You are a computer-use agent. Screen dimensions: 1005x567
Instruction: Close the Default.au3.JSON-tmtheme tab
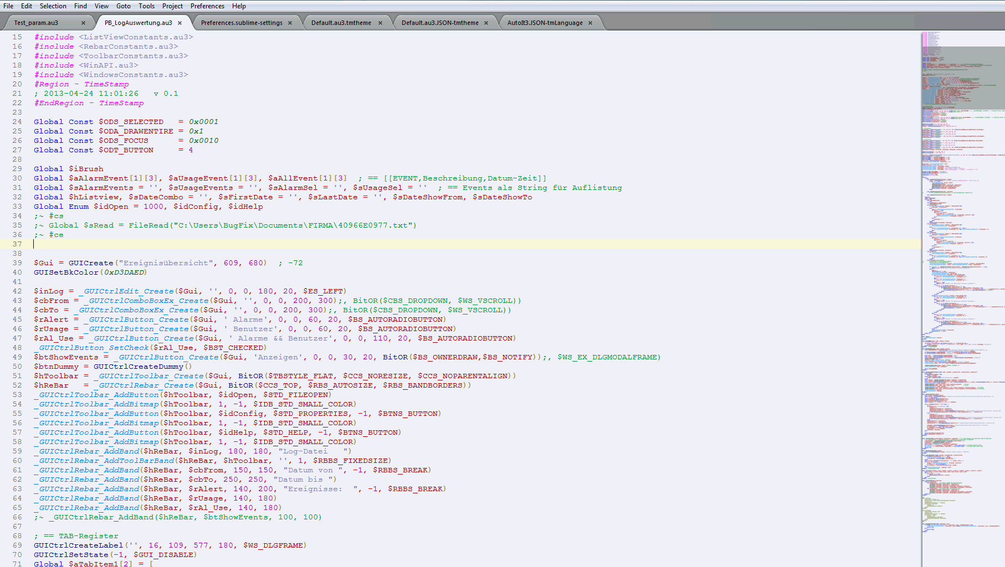point(486,23)
